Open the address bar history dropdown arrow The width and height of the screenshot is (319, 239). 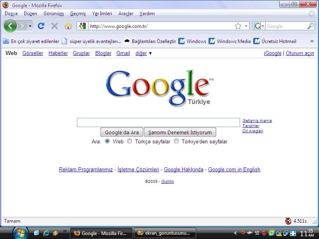246,26
